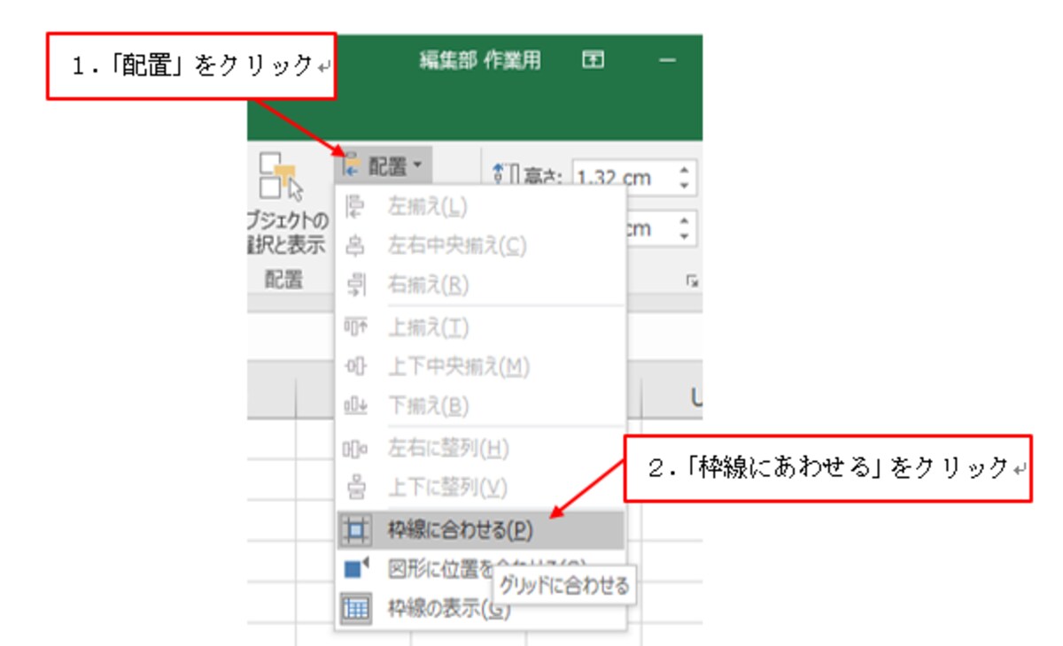Open オブジェクトの選択と表示 pane button
The height and width of the screenshot is (646, 1063).
pos(288,204)
